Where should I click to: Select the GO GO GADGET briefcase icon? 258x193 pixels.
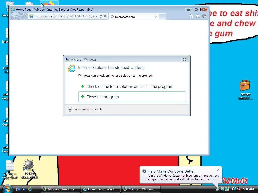[x=245, y=90]
